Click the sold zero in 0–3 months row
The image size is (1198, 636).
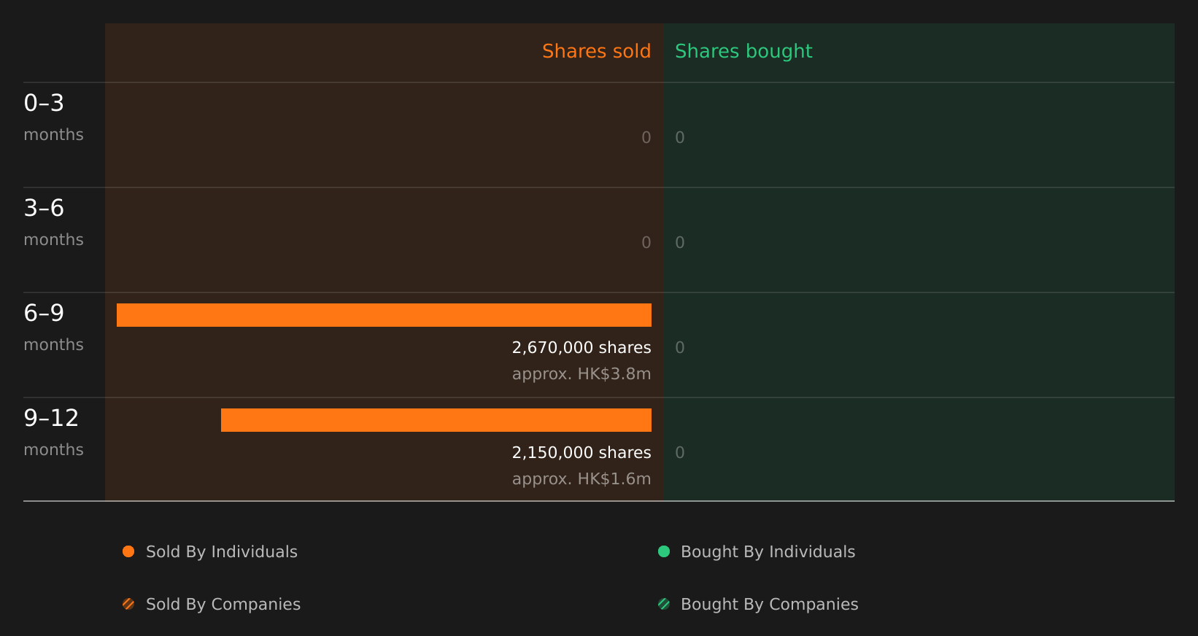pyautogui.click(x=646, y=138)
